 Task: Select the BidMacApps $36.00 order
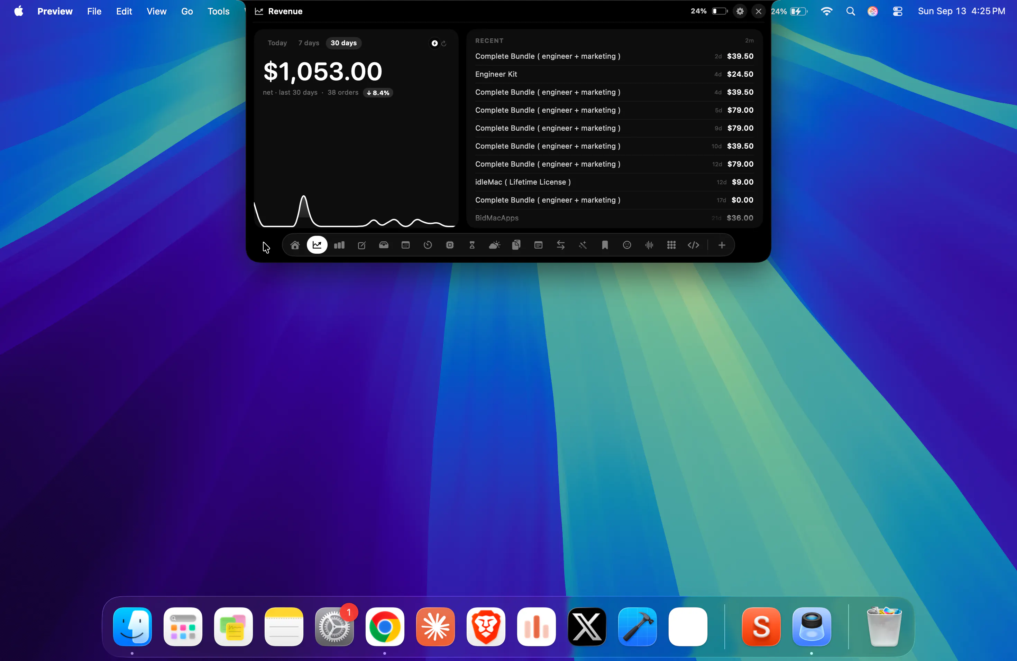[x=614, y=218]
